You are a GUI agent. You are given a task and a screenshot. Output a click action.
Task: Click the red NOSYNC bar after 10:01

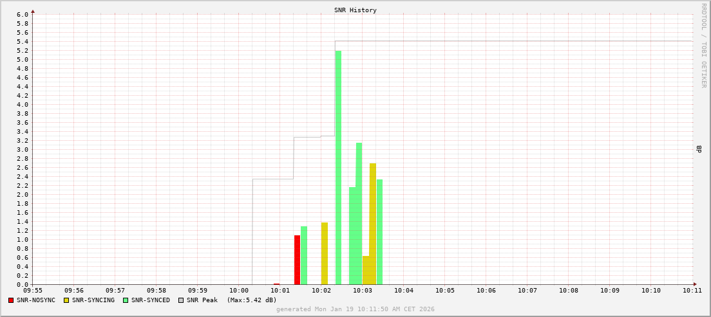click(297, 260)
